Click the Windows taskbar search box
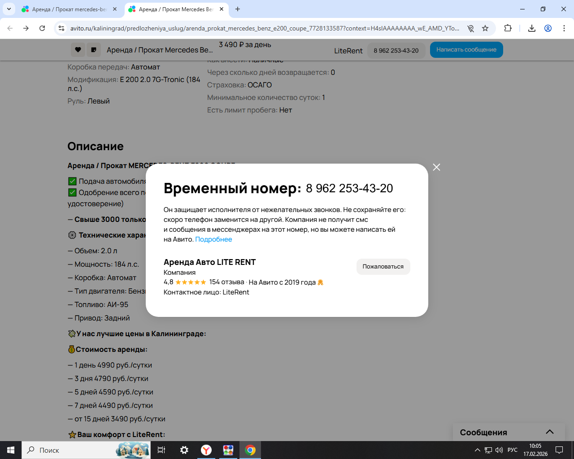The image size is (574, 459). pos(86,450)
